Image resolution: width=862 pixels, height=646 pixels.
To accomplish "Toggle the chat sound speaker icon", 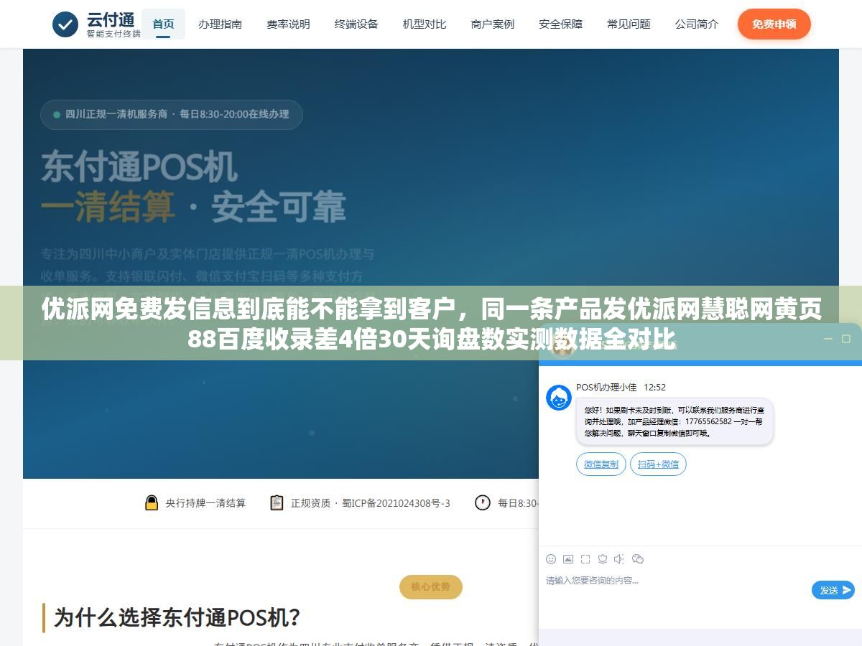I will click(x=620, y=559).
